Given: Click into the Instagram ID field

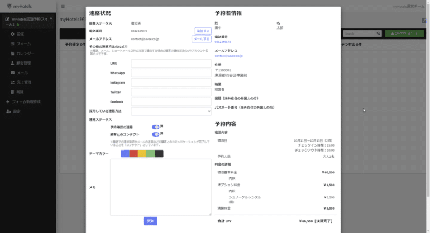Looking at the screenshot, I should point(171,82).
